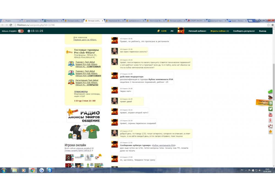Switch to the Mail.Ru почта tab

(52, 21)
